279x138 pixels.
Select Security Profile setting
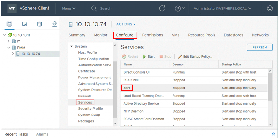(90, 108)
